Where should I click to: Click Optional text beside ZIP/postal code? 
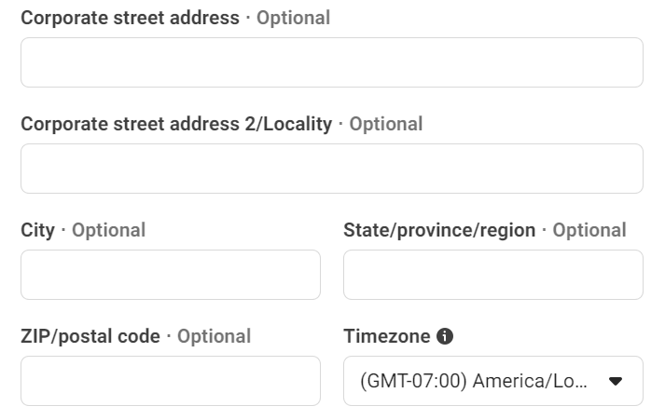tap(215, 336)
